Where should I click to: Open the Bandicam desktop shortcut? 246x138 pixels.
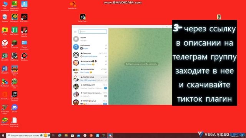[24, 57]
